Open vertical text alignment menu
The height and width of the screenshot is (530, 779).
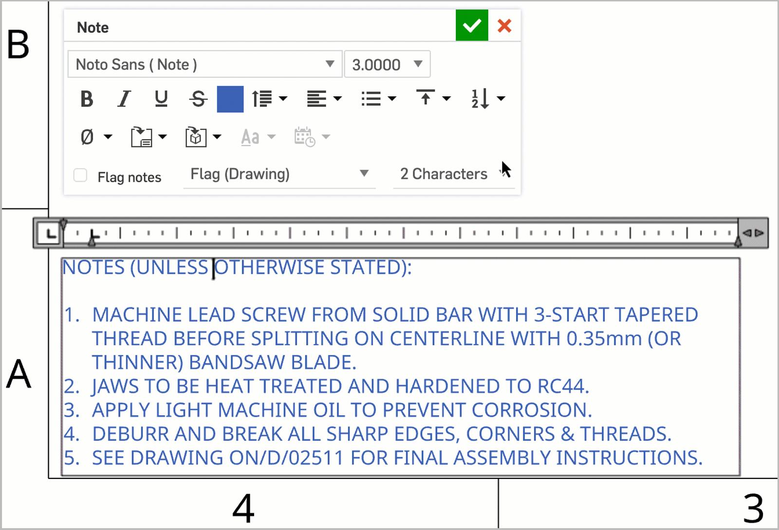click(433, 99)
